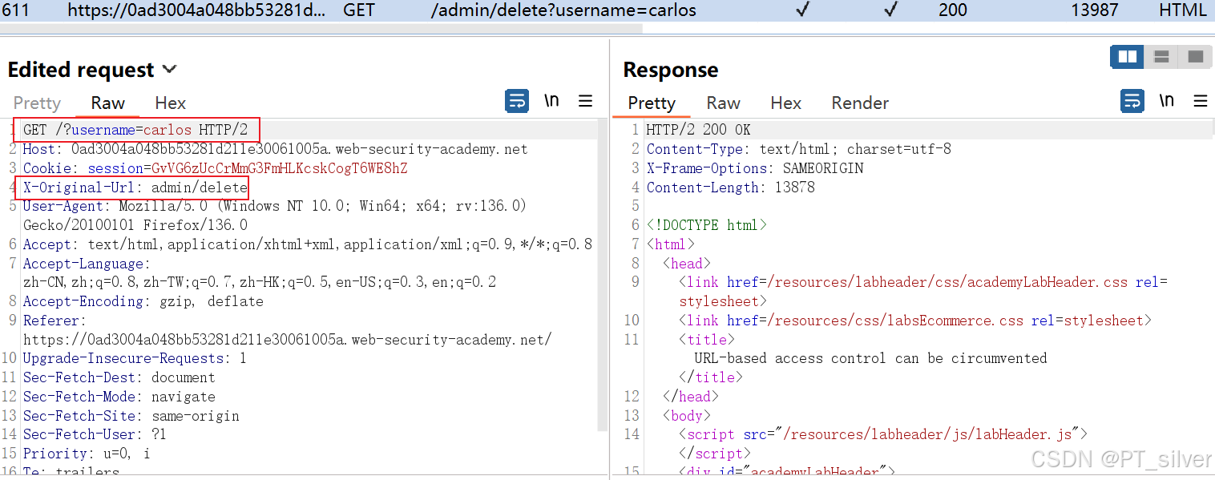
Task: Open request pane hamburger options menu
Action: point(586,101)
